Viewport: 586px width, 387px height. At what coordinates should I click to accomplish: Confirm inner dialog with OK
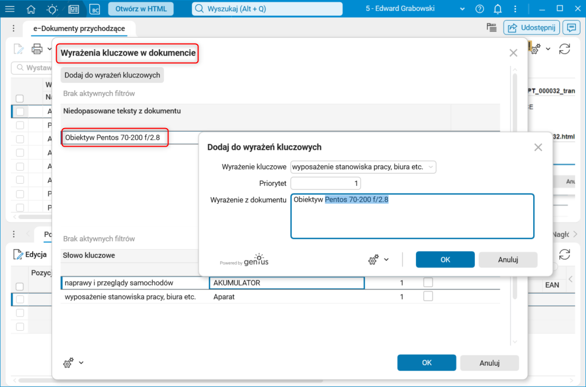point(445,259)
